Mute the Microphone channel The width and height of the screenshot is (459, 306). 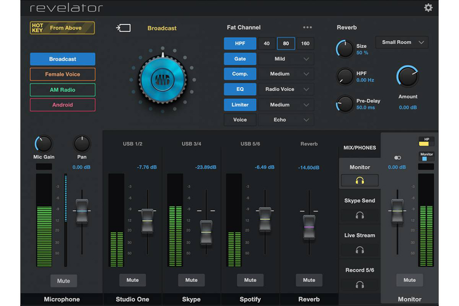[63, 281]
